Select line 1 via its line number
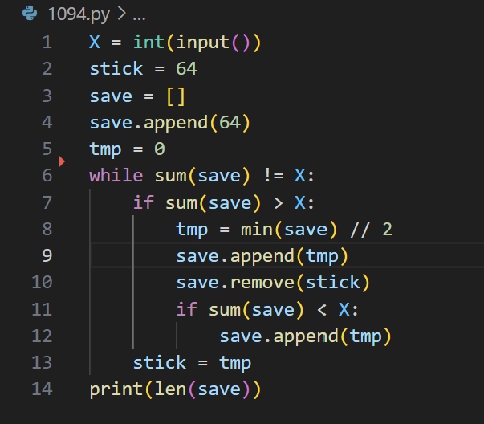 (46, 43)
